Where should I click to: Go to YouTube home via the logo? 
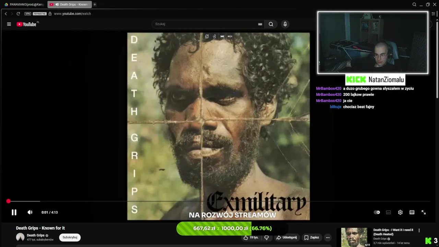coord(26,24)
